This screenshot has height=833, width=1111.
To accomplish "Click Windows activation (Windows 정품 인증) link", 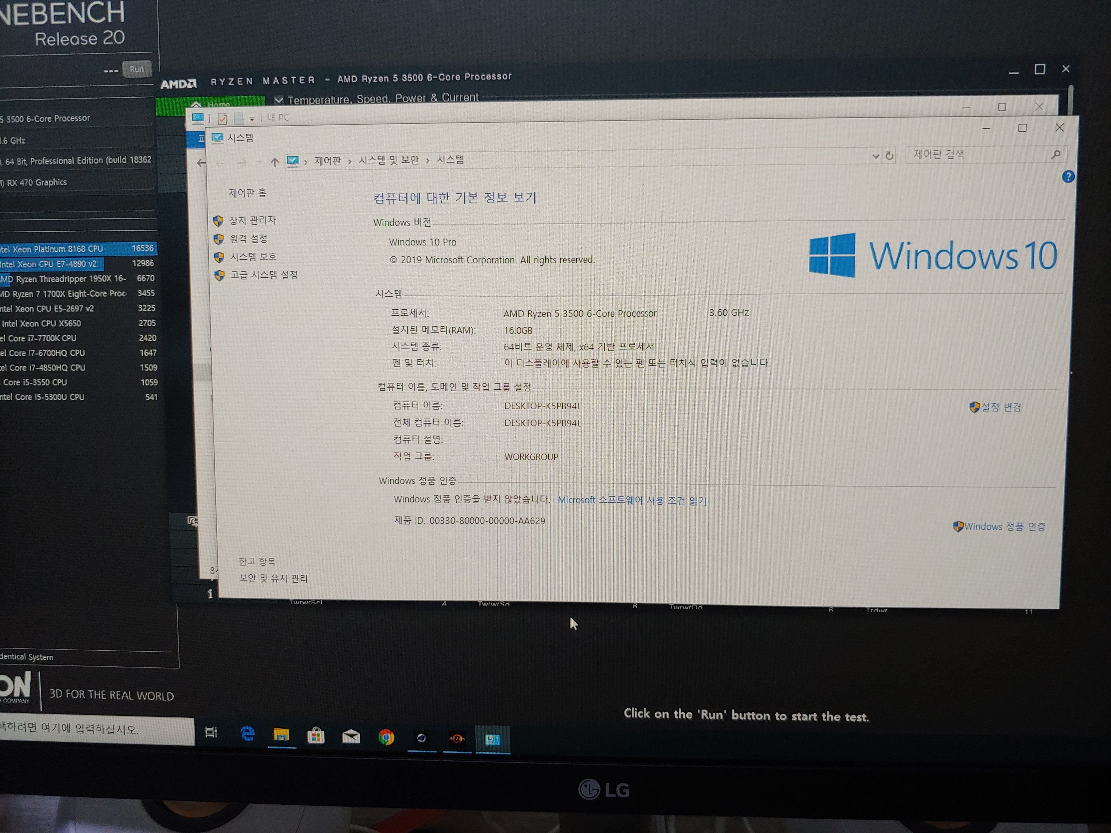I will pos(1004,526).
